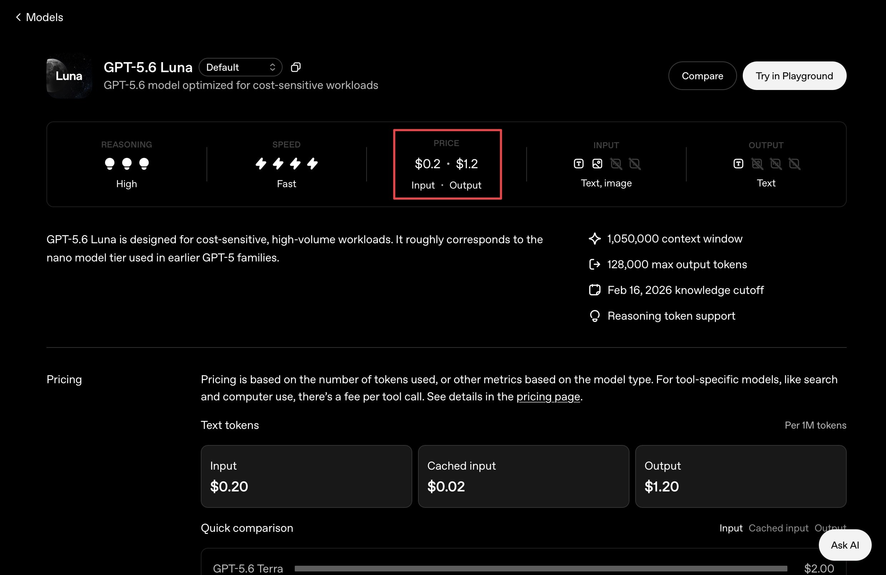Click the 'Quick comparison' subheading
This screenshot has height=575, width=886.
(247, 528)
